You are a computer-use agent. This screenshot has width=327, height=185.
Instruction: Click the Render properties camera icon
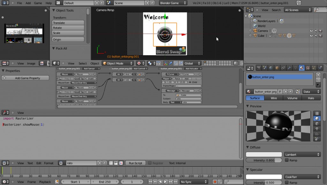259,67
